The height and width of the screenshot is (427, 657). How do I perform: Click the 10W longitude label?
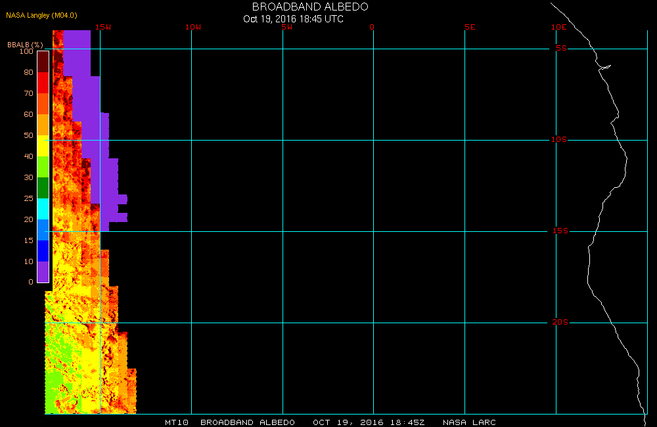coord(193,27)
